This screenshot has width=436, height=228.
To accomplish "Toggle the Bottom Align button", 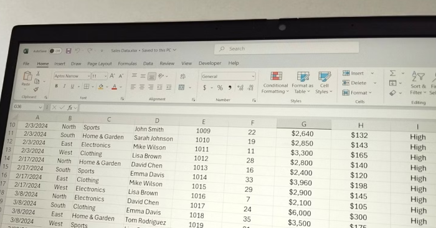I will (151, 76).
